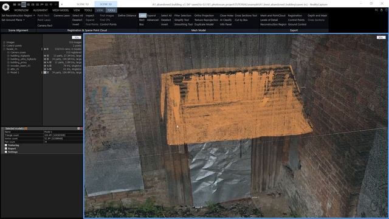The width and height of the screenshot is (389, 219).
Task: Expand the Texturing section
Action: [6, 145]
